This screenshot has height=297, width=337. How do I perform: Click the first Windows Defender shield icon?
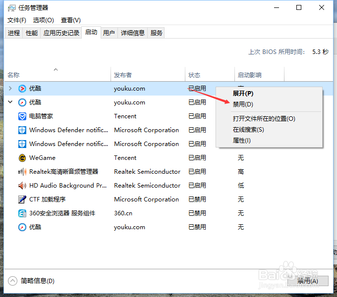[22, 130]
